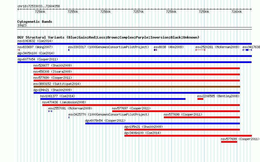Click the nsv526677 (Shaikh2009) label

click(53, 65)
